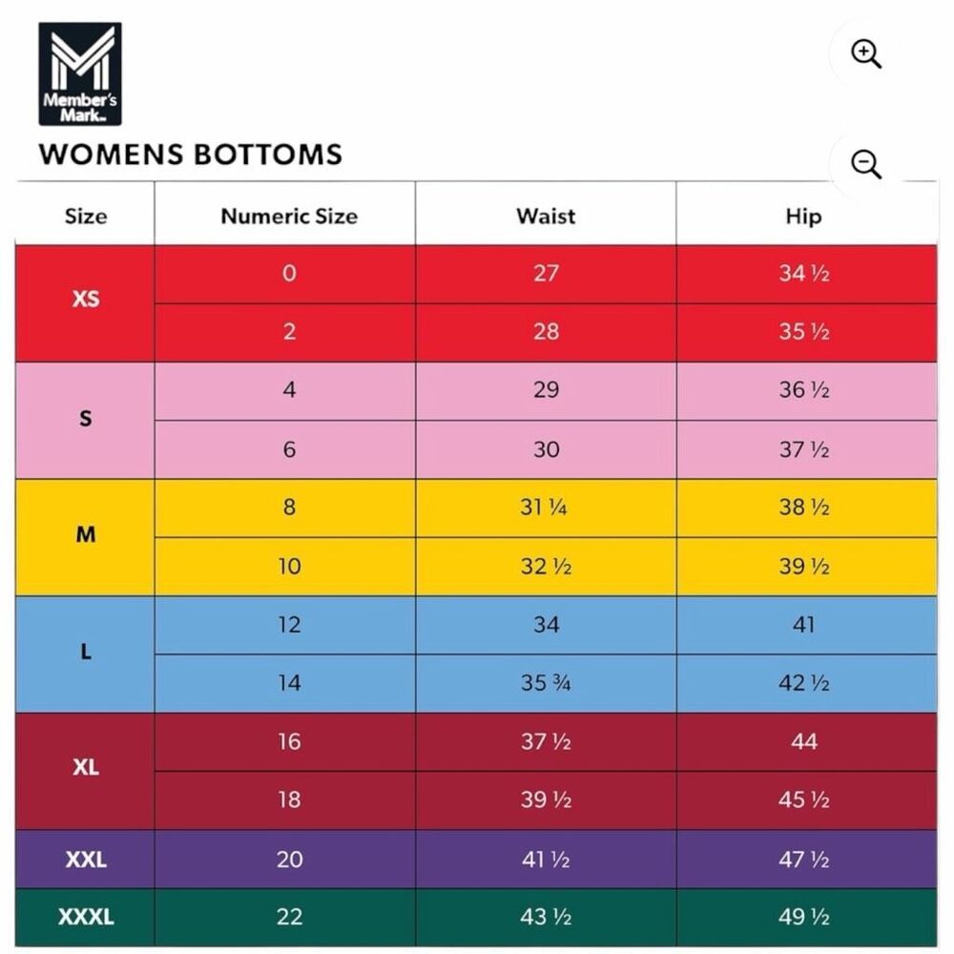The image size is (954, 954).
Task: Select the Numeric Size column header
Action: (x=289, y=216)
